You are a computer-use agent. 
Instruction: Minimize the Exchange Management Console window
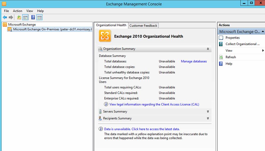(x=244, y=3)
